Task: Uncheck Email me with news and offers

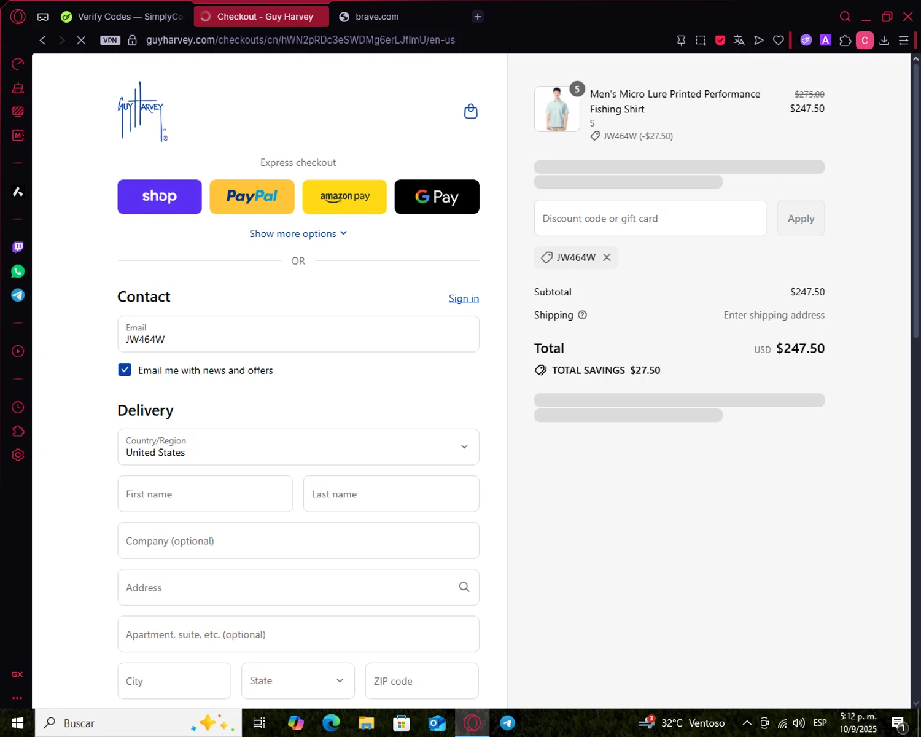Action: click(x=125, y=370)
